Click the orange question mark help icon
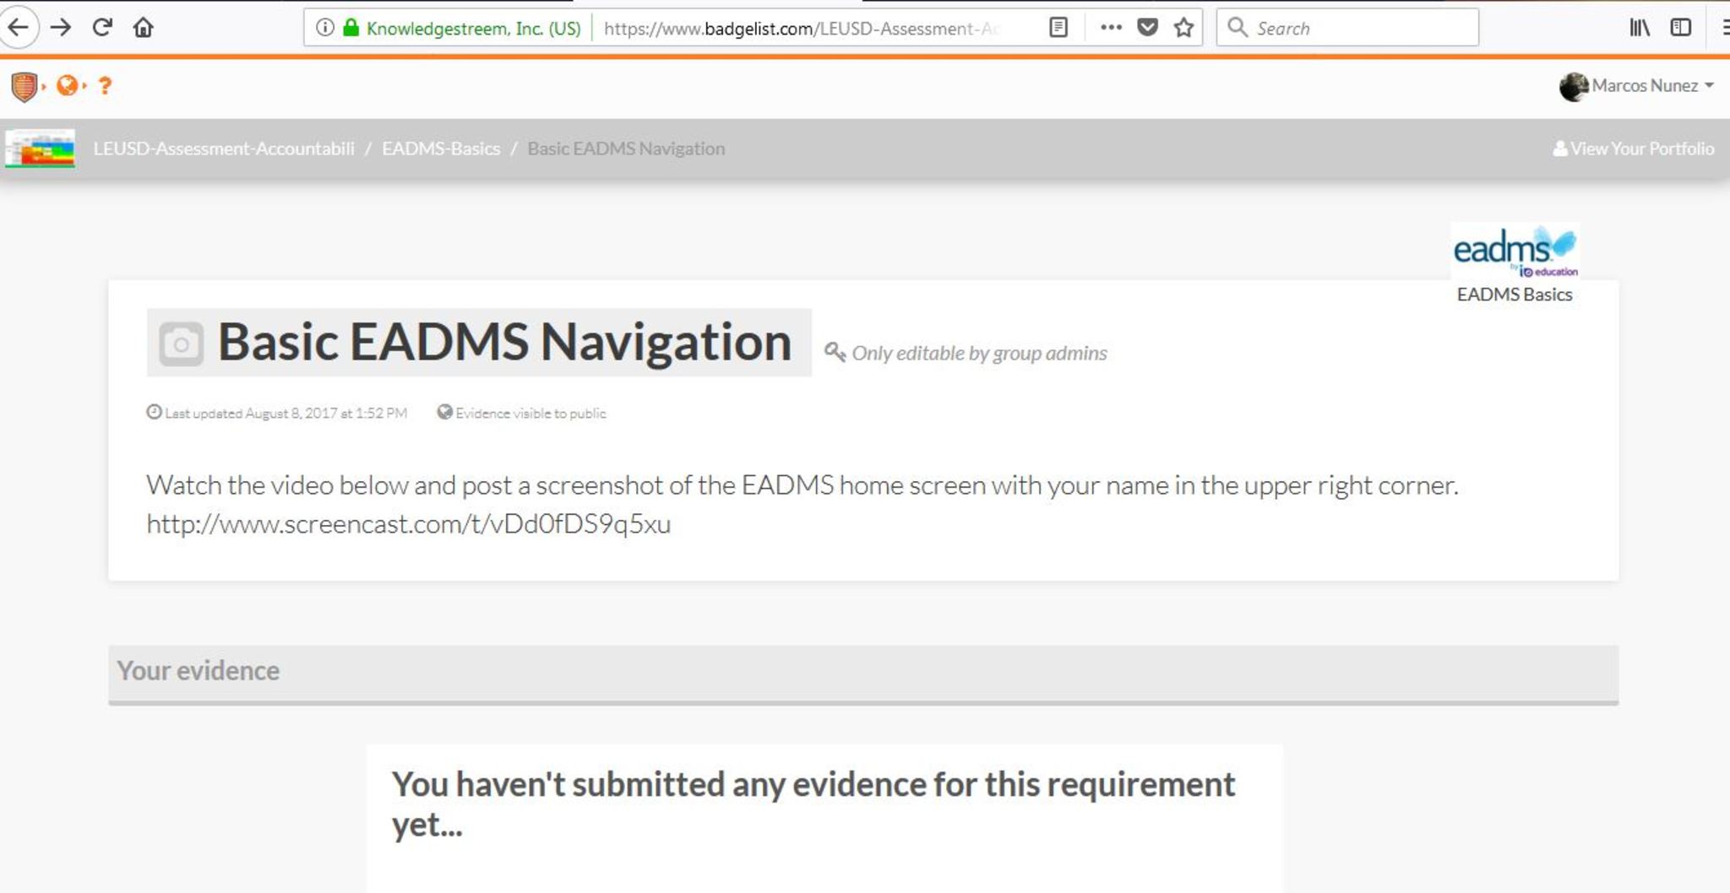The width and height of the screenshot is (1730, 893). (x=105, y=86)
